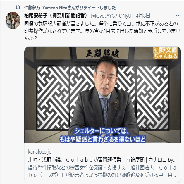Click the retweet arrows icon above the tweet
Screen dimensions: 184x184
[x=18, y=8]
